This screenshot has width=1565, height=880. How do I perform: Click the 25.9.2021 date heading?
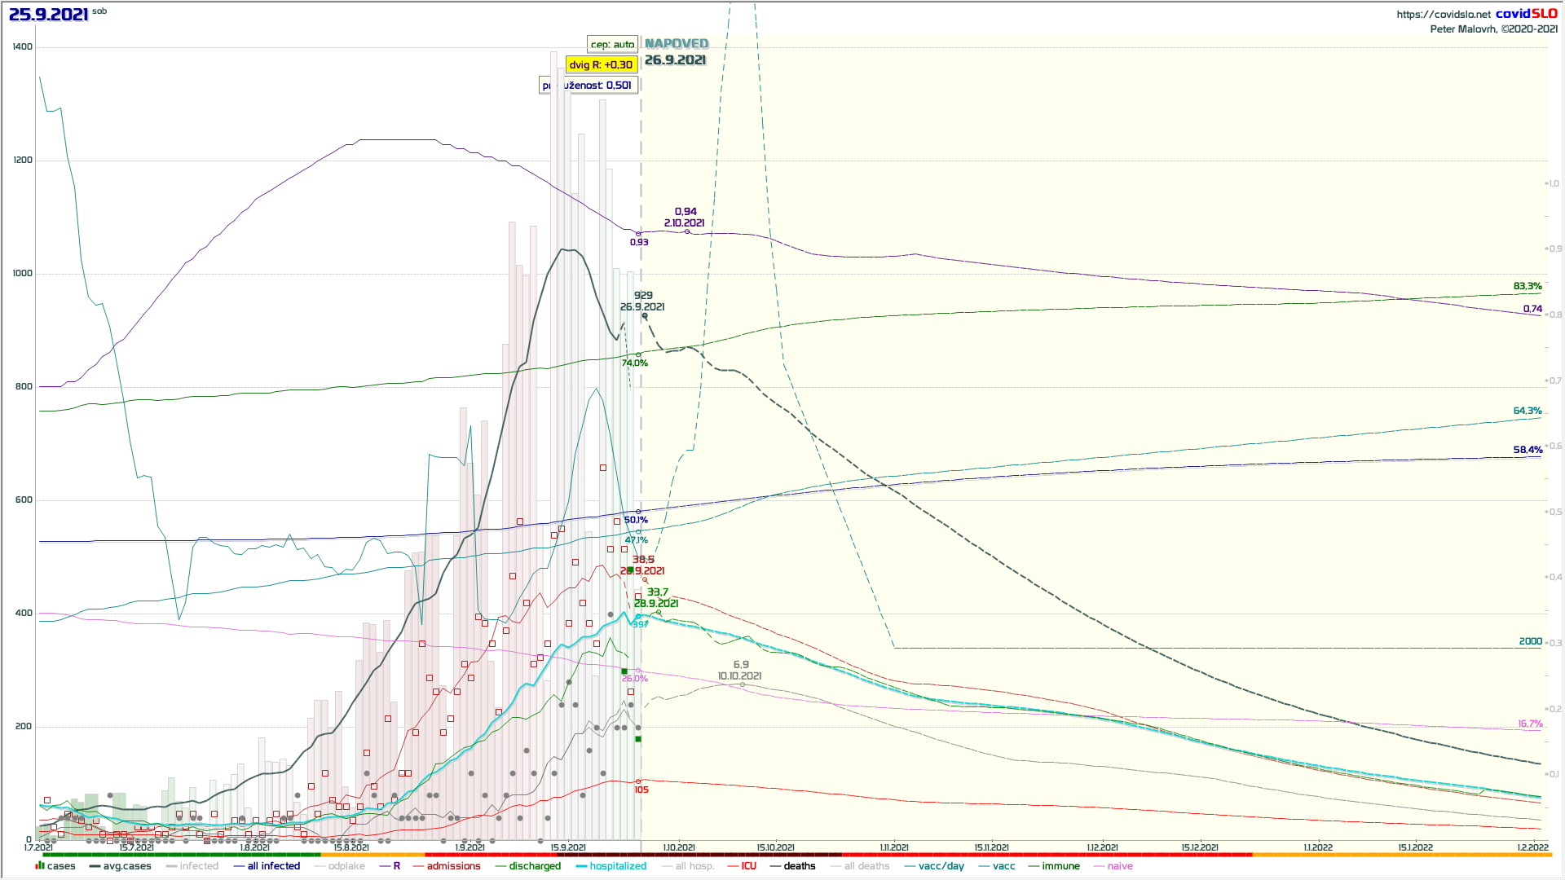(x=48, y=14)
